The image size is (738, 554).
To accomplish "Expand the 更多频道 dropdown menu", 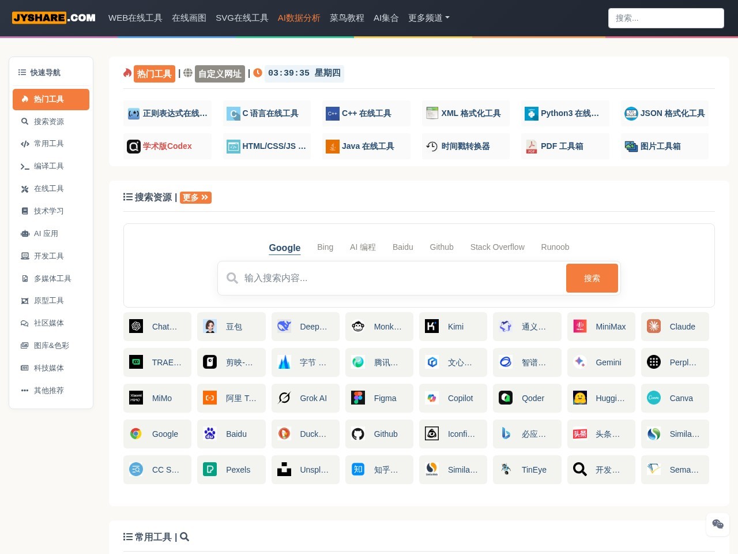I will (x=428, y=18).
